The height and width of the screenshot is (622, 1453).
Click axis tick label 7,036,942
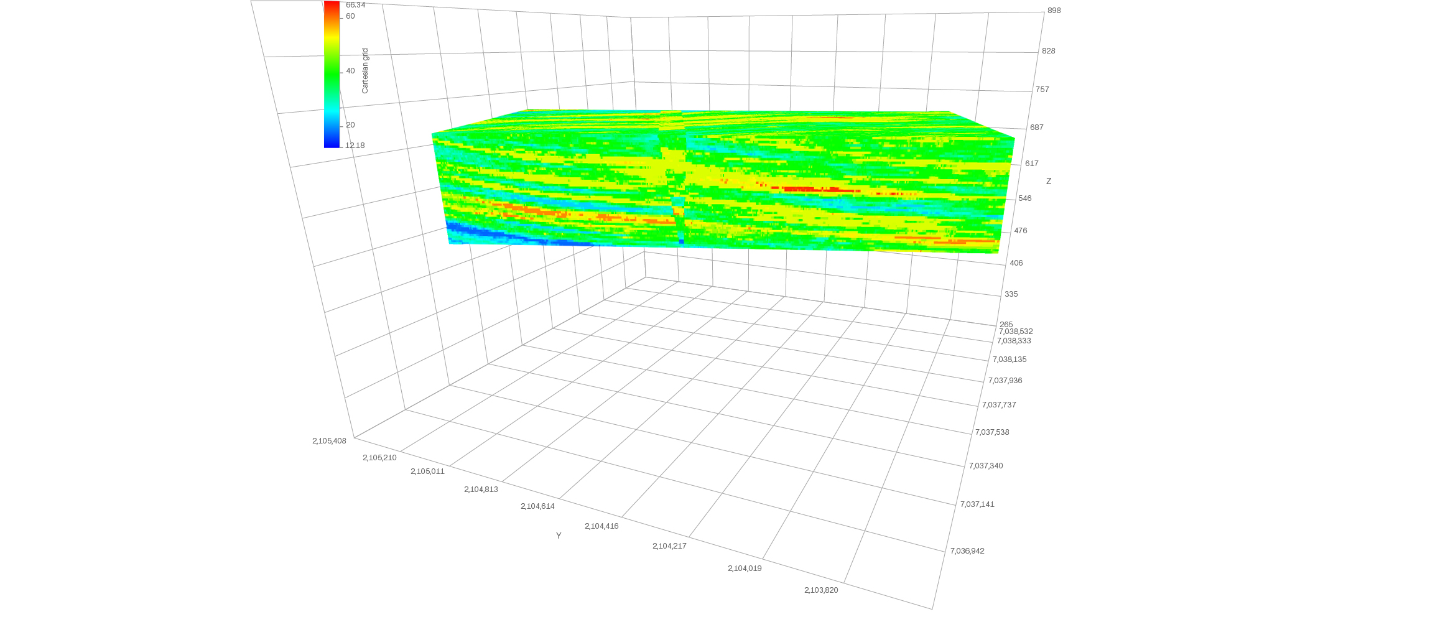[x=967, y=551]
